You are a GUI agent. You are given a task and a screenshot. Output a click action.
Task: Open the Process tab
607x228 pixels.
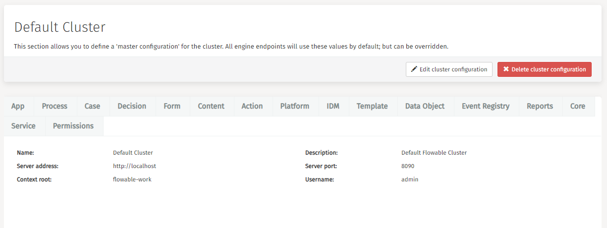coord(55,106)
